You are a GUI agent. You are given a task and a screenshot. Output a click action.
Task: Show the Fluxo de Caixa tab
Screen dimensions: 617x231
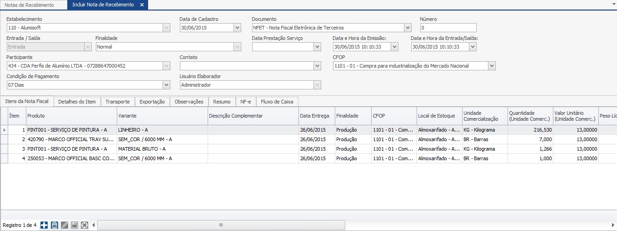pyautogui.click(x=277, y=102)
